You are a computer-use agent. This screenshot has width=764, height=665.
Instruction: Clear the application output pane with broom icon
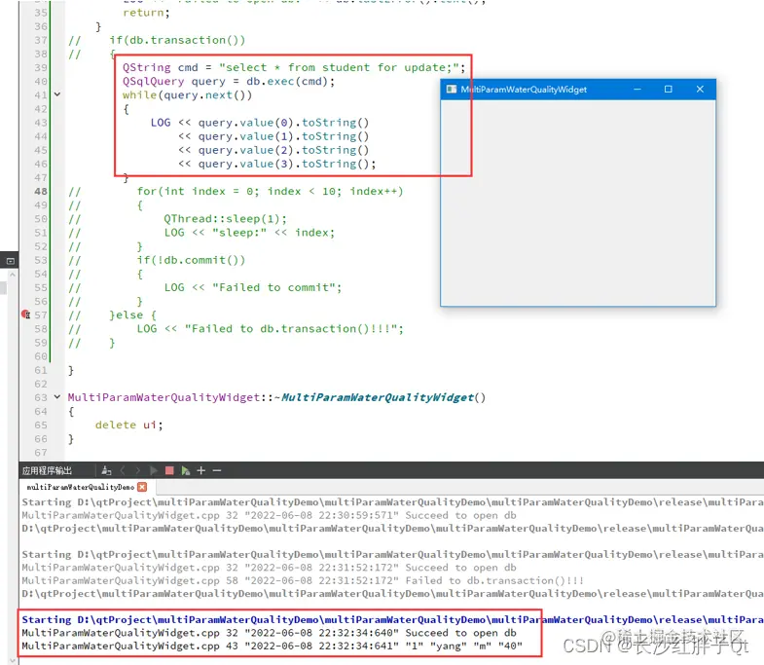pyautogui.click(x=106, y=470)
